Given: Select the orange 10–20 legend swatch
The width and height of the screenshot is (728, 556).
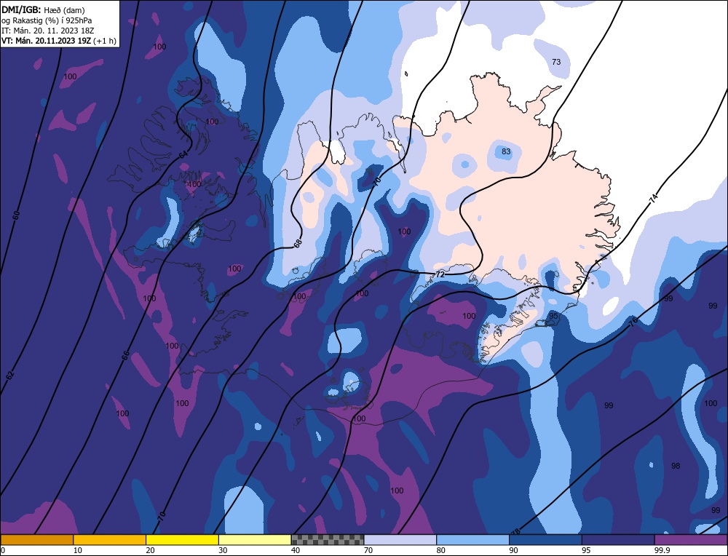Looking at the screenshot, I should click(x=110, y=540).
